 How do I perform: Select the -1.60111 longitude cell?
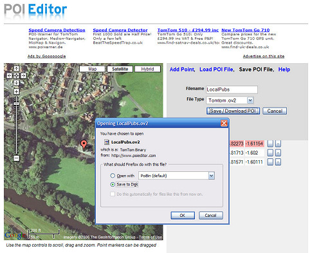coord(254,162)
